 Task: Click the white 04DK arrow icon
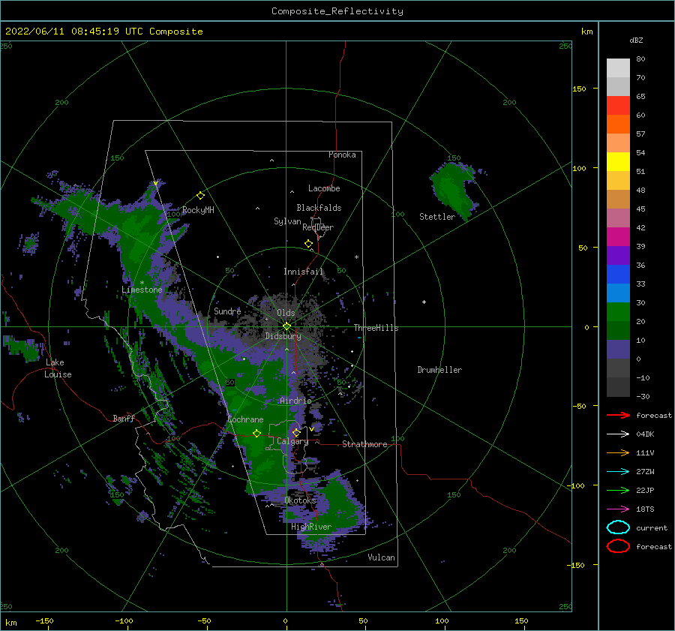618,434
